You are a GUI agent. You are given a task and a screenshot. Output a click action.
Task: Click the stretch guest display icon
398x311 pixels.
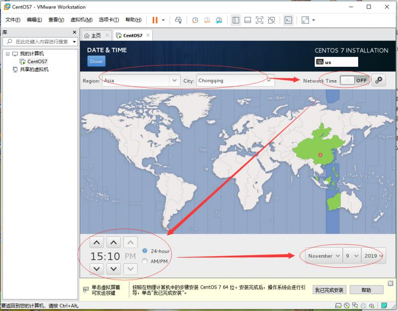click(x=305, y=20)
